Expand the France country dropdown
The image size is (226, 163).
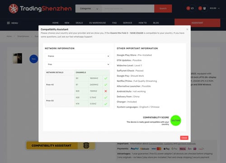77,56
